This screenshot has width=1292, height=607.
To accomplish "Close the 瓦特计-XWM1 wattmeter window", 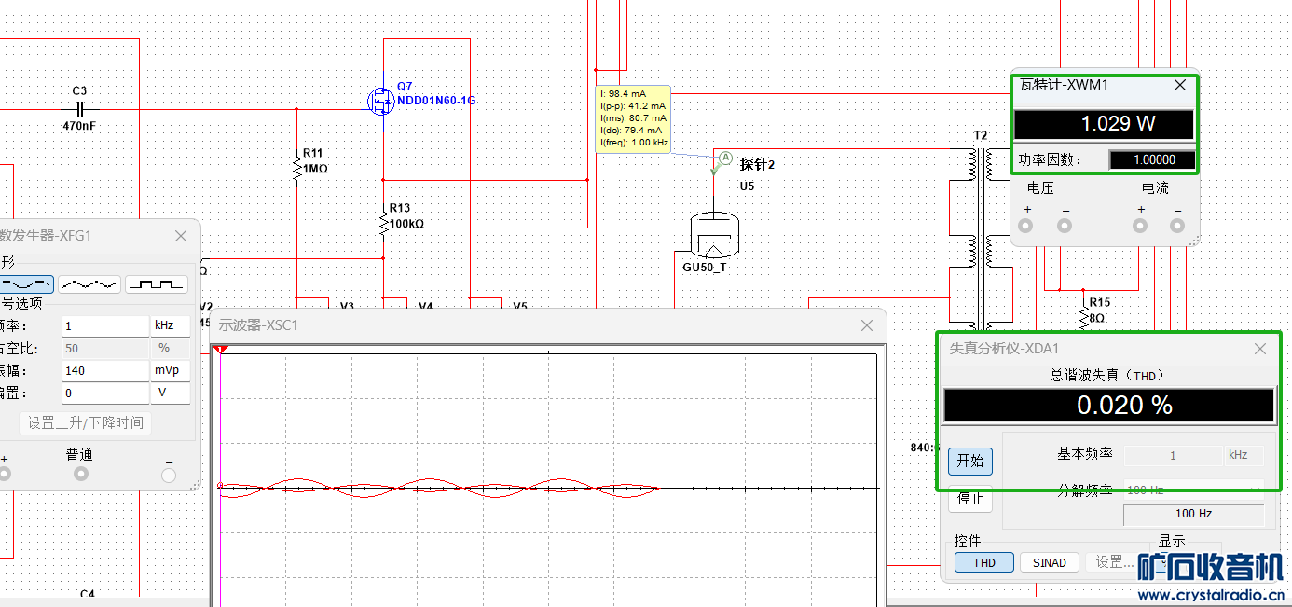I will click(x=1180, y=85).
